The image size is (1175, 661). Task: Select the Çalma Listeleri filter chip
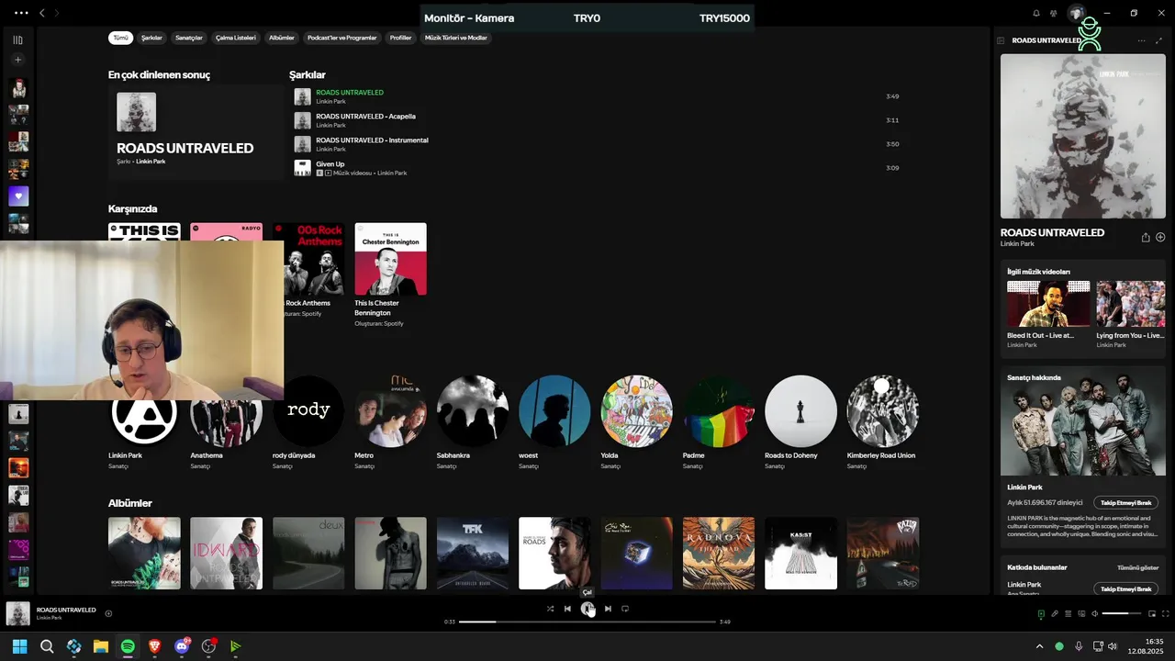tap(236, 38)
